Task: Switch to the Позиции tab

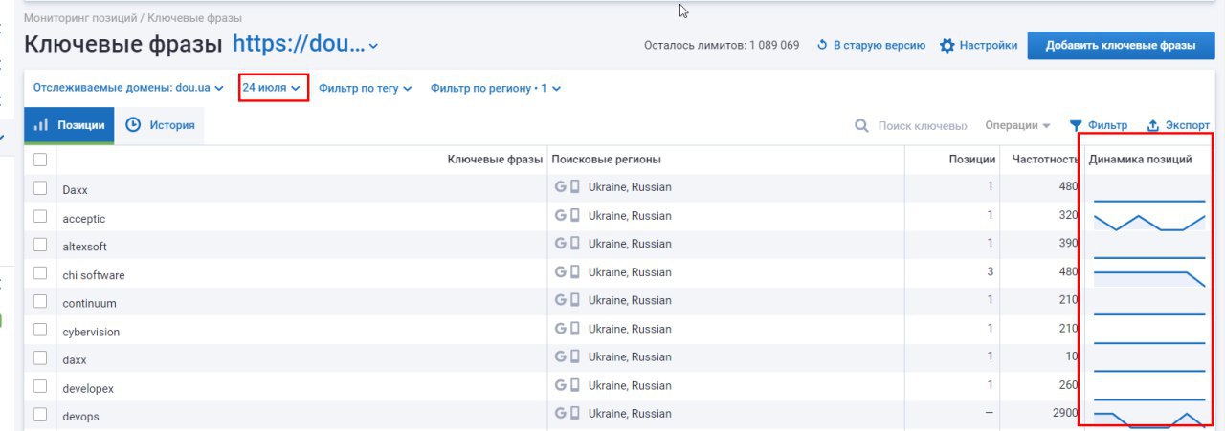Action: click(69, 125)
